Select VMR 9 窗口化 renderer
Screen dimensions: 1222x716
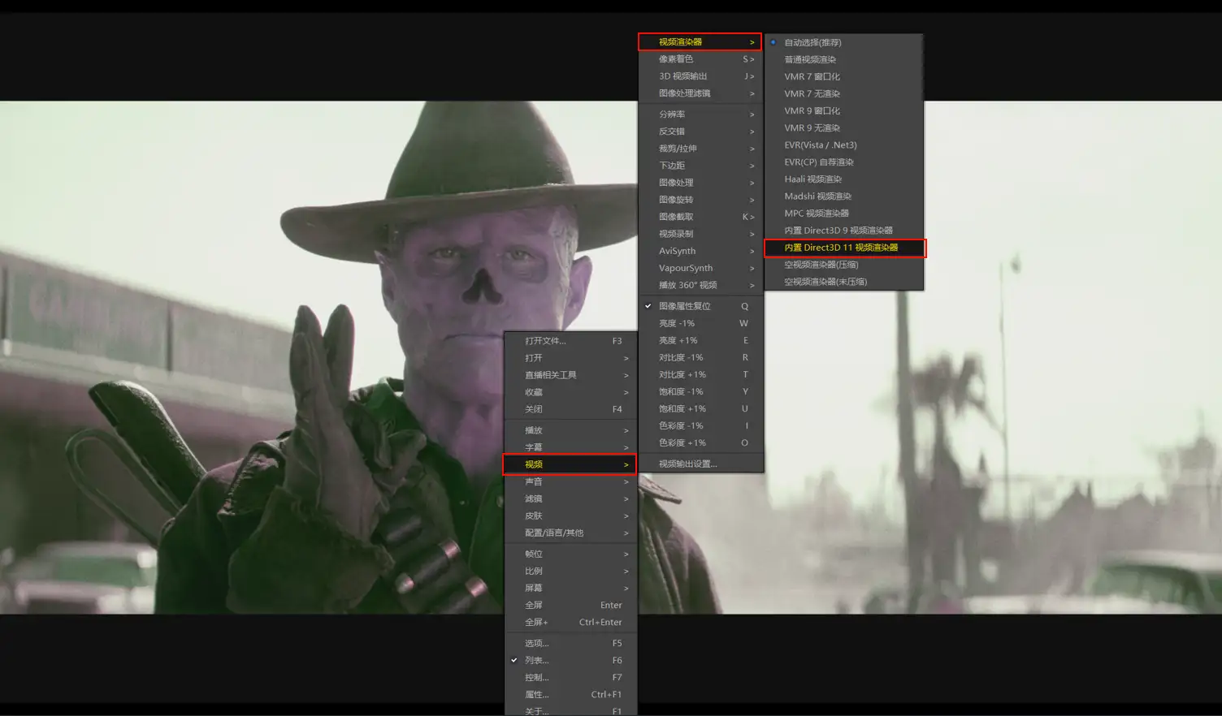(811, 110)
